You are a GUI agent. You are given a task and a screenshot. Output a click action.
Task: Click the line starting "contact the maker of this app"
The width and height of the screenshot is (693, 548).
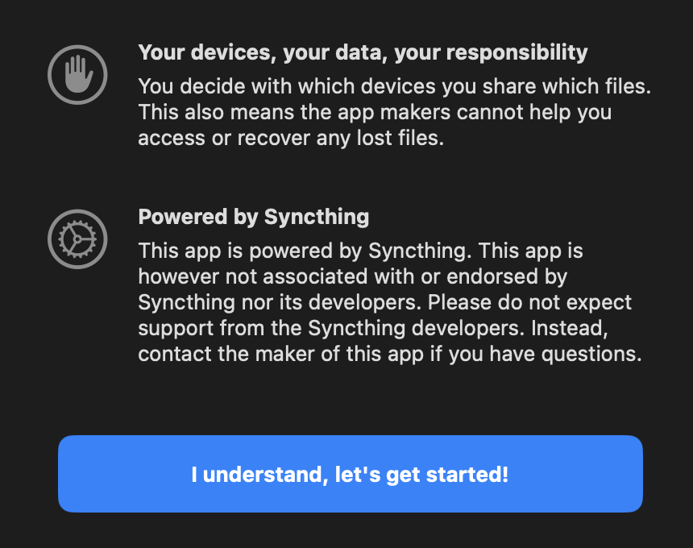pos(390,354)
